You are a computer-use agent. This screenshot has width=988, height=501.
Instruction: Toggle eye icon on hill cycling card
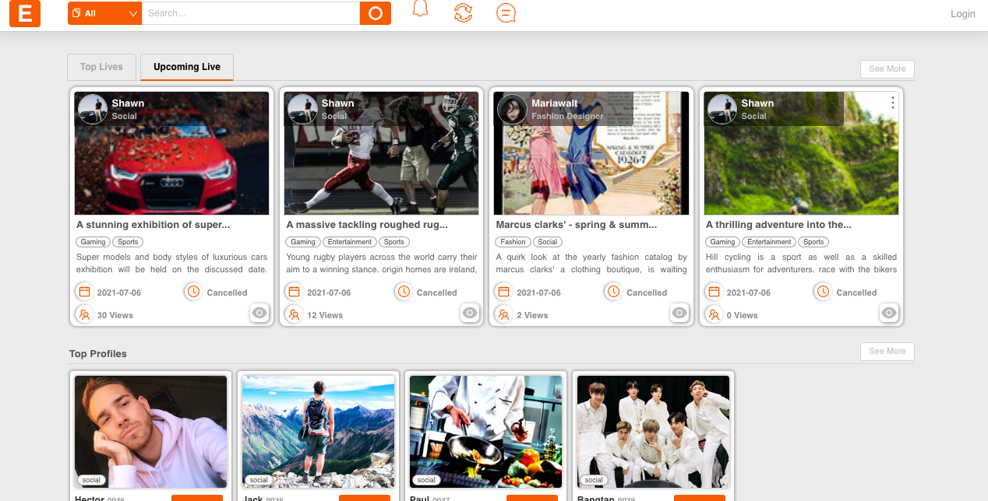coord(889,313)
